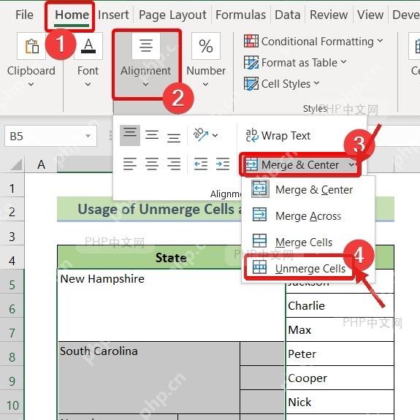Select column A header

(x=41, y=164)
